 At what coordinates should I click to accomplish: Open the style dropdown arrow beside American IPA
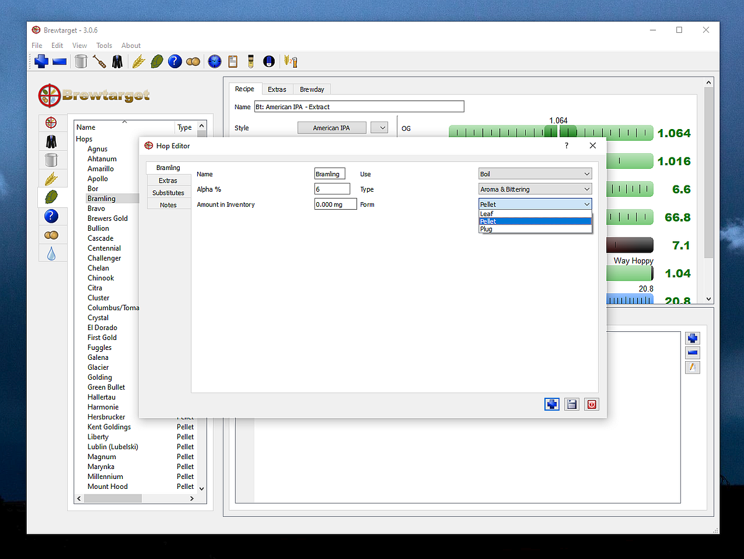pyautogui.click(x=379, y=128)
